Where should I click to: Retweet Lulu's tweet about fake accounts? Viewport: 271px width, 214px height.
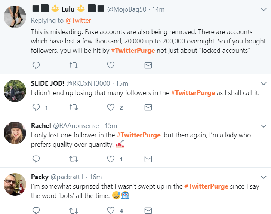pyautogui.click(x=74, y=65)
